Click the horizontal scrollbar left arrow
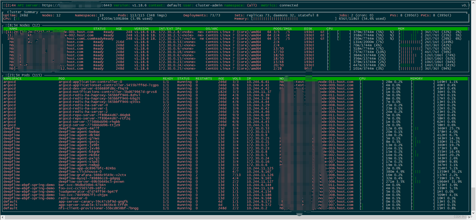This screenshot has height=220, width=476. pos(2,217)
